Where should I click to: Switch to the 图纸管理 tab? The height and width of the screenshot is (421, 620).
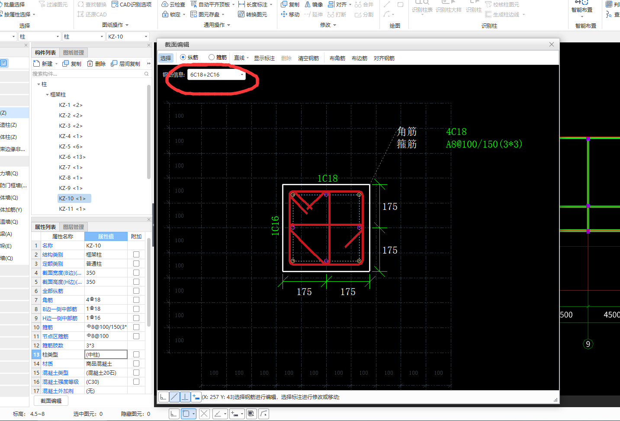click(x=74, y=52)
